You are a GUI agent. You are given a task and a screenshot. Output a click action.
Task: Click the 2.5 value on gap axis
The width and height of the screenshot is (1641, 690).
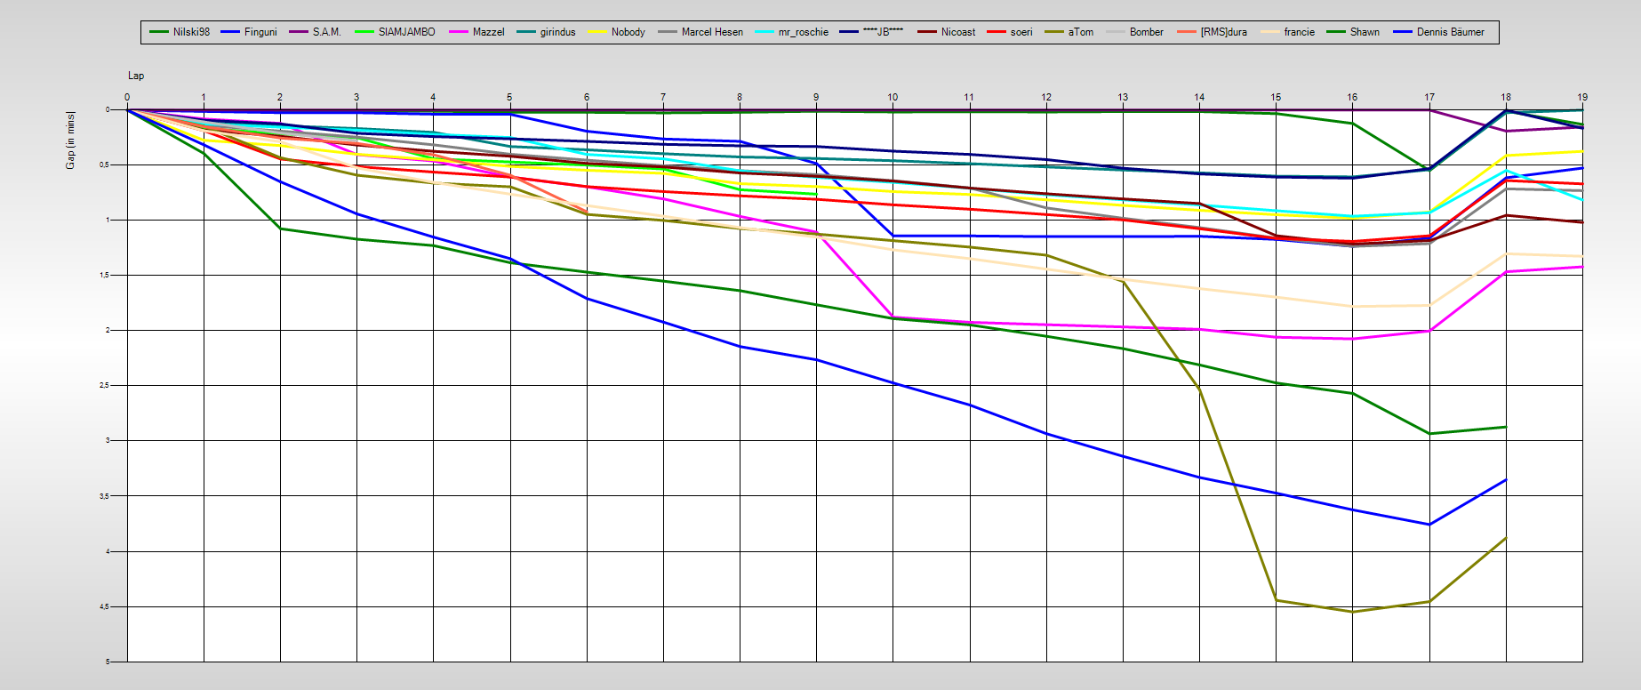[105, 385]
